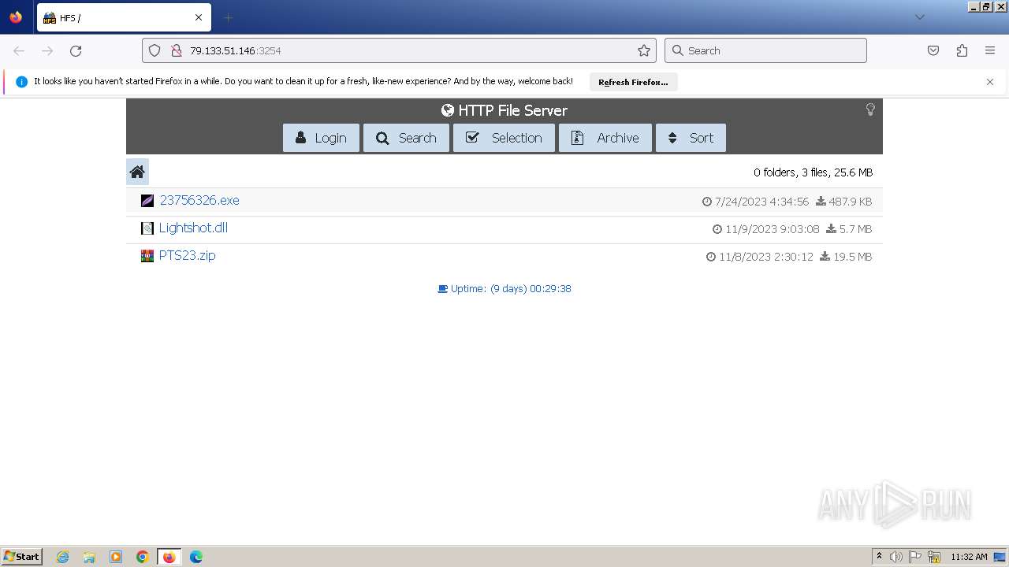Viewport: 1009px width, 567px height.
Task: Click the browser Back arrow
Action: (x=19, y=50)
